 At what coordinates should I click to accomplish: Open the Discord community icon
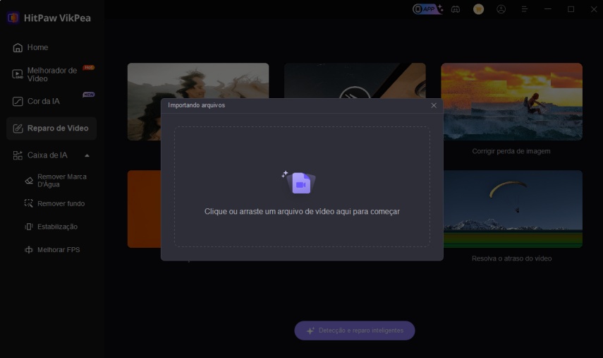(456, 9)
